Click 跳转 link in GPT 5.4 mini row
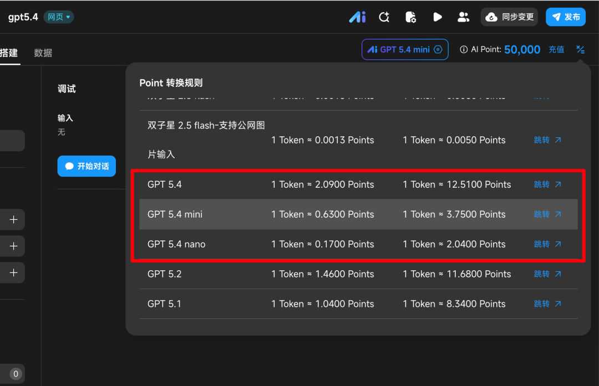Screen dimensions: 599x386 tap(547, 214)
